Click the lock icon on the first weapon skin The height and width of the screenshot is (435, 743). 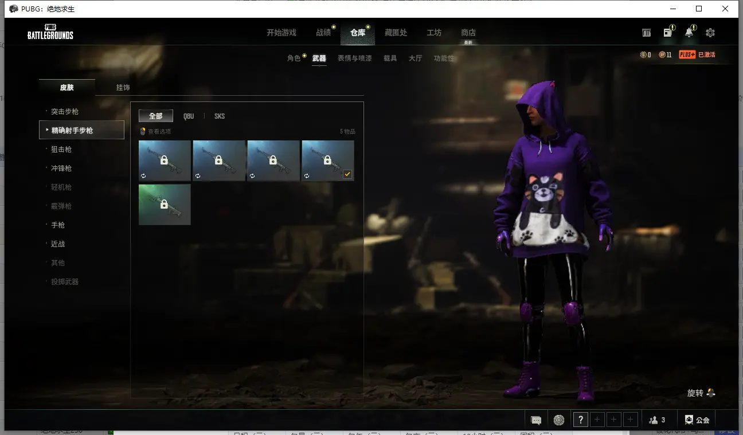point(164,160)
